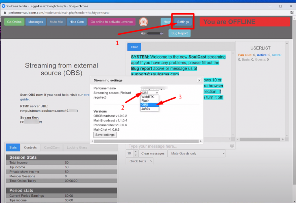Image resolution: width=296 pixels, height=203 pixels.
Task: Click the Current Period Earnings label
Action: 27,196
